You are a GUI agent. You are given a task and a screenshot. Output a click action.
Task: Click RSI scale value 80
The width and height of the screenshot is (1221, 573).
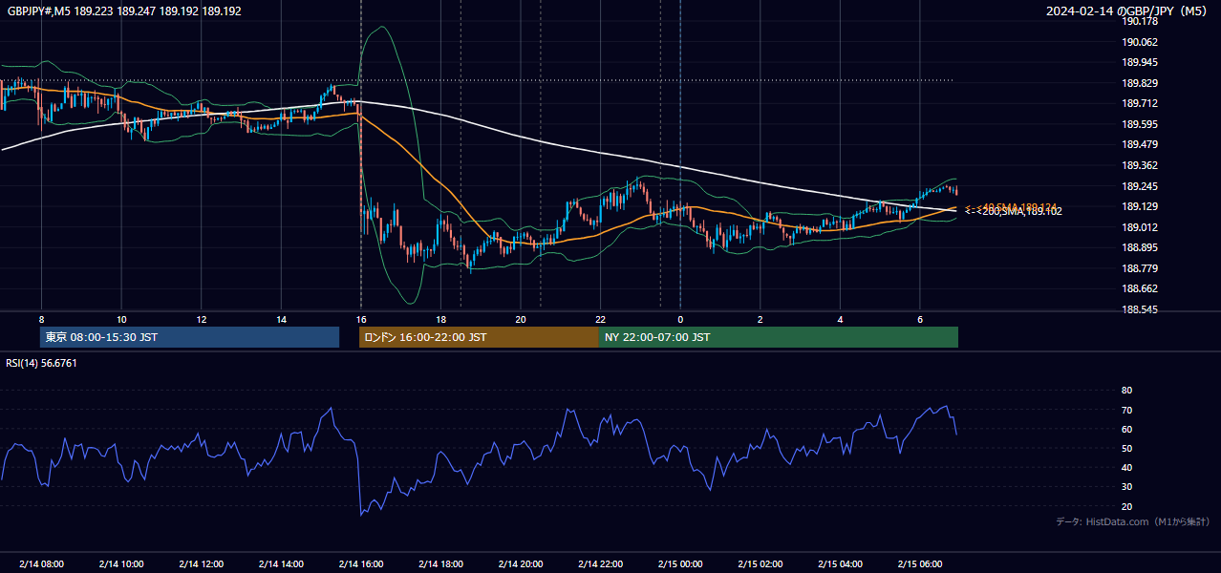coord(1126,391)
